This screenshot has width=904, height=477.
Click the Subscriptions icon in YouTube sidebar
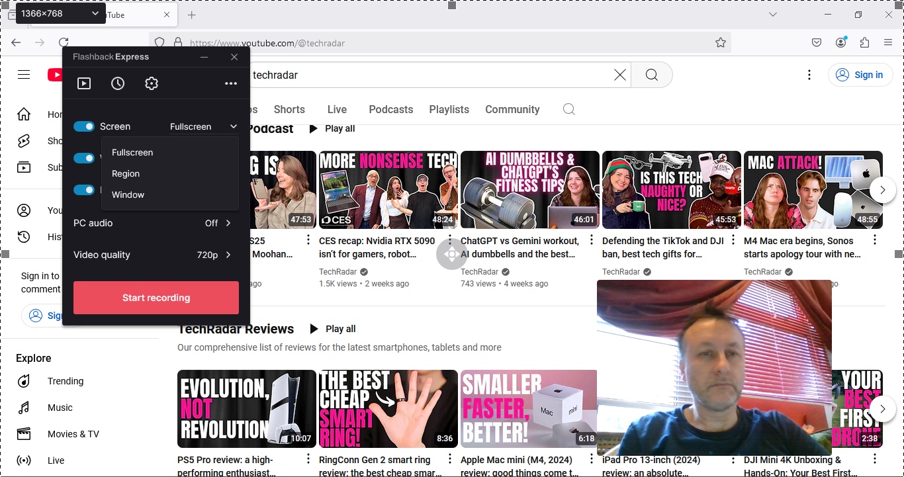pyautogui.click(x=24, y=167)
